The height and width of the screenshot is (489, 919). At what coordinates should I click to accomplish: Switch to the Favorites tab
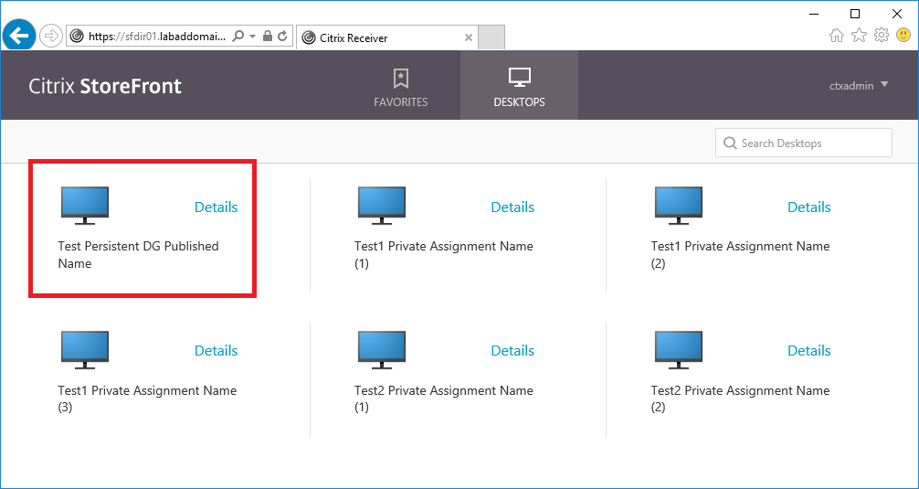[400, 87]
